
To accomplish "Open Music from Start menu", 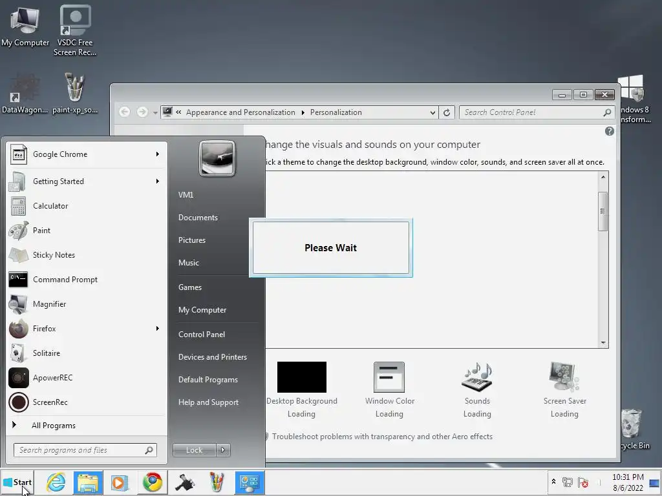I will click(x=188, y=263).
